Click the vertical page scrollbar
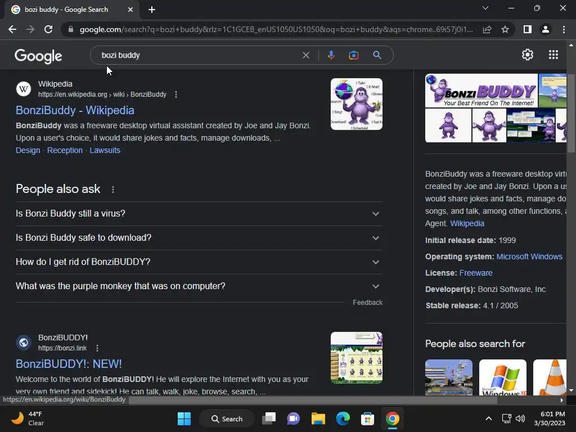 pos(571,113)
